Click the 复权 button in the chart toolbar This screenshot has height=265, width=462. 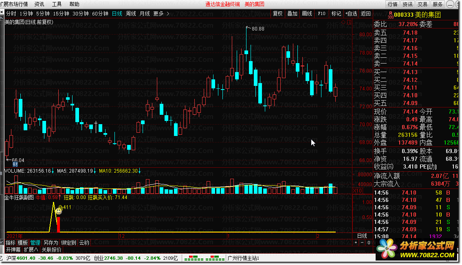277,13
